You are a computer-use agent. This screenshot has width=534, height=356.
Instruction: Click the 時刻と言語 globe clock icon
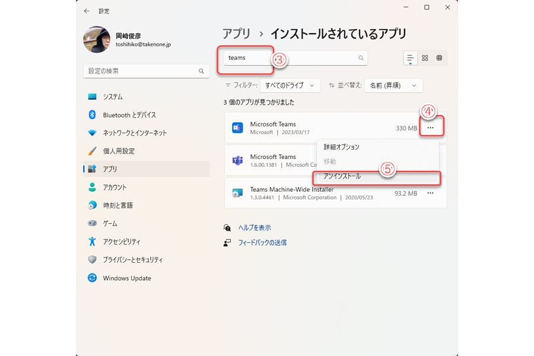pos(93,205)
